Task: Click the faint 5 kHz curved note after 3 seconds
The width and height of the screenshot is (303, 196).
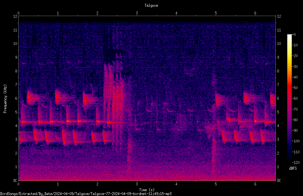Action: click(149, 110)
